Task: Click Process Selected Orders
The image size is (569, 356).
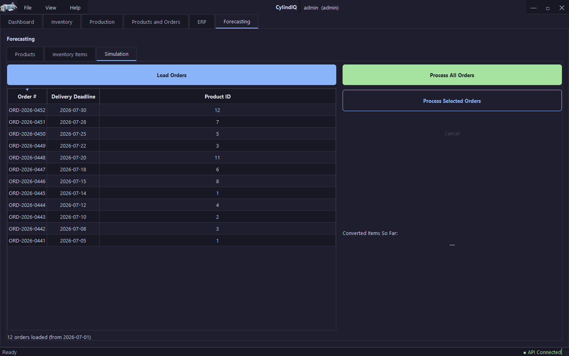Action: coord(452,100)
